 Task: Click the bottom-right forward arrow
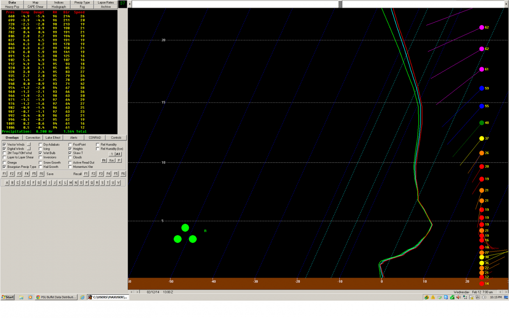[x=506, y=292]
